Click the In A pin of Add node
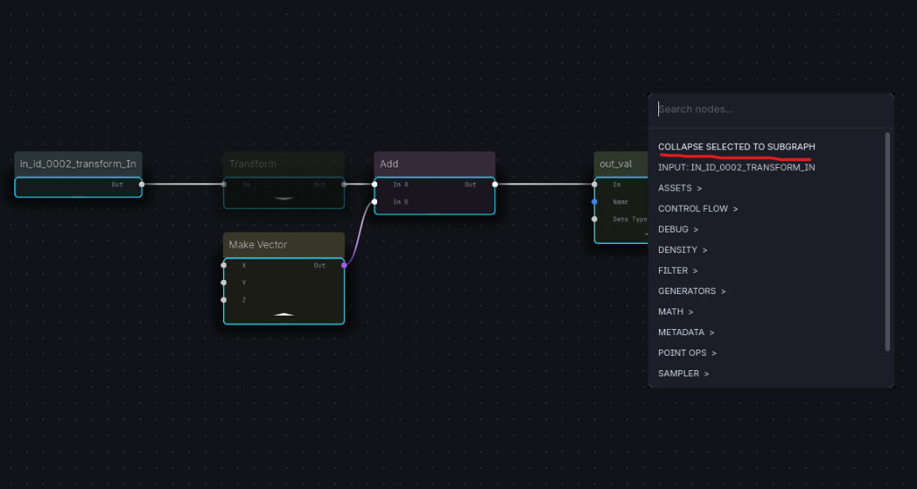 click(374, 184)
